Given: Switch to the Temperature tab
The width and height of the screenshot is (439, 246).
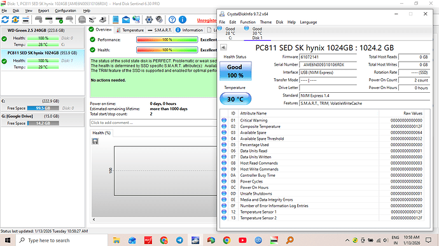Looking at the screenshot, I should (130, 30).
